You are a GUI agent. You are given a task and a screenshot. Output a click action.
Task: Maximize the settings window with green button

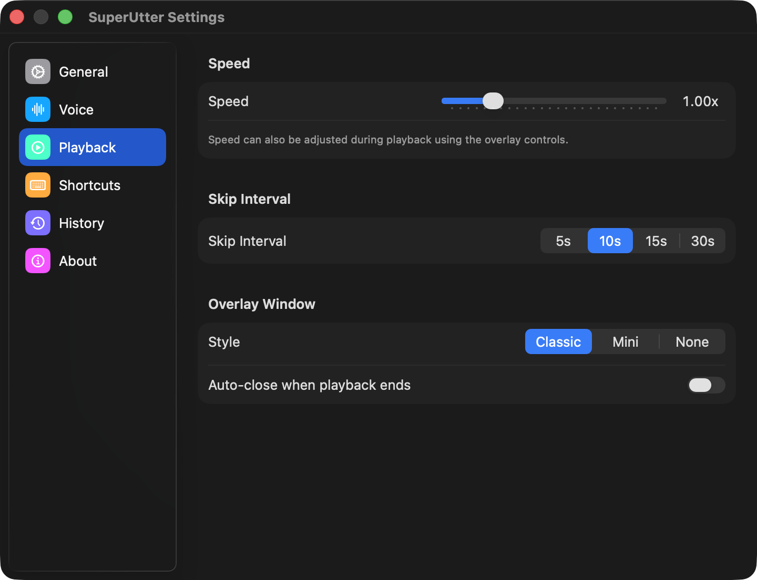(x=65, y=17)
